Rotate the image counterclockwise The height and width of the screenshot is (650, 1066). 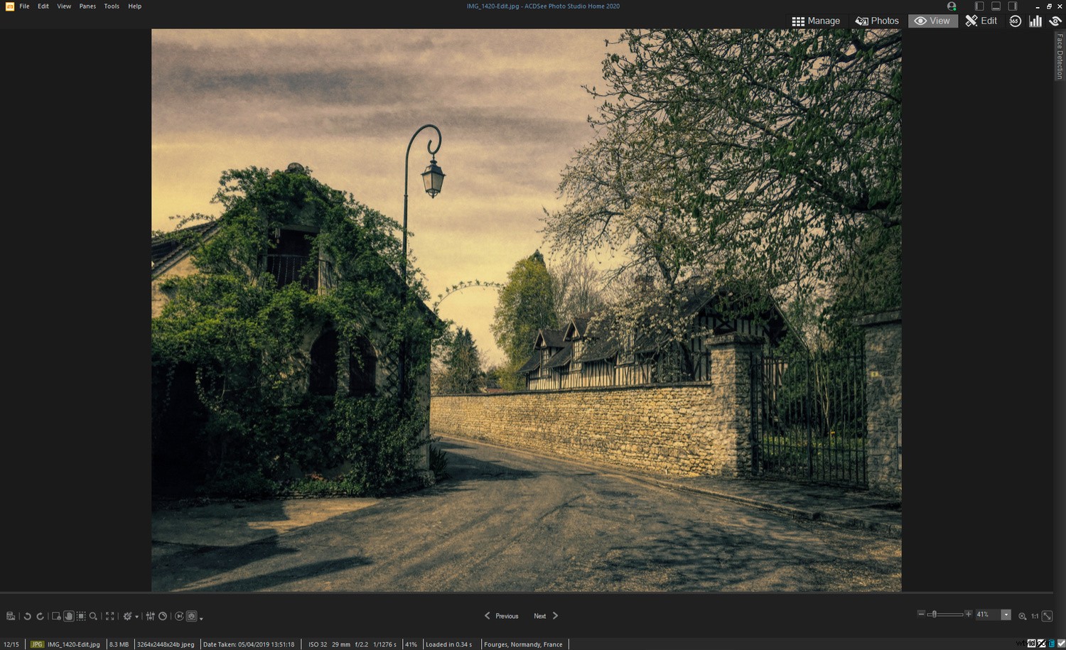28,616
